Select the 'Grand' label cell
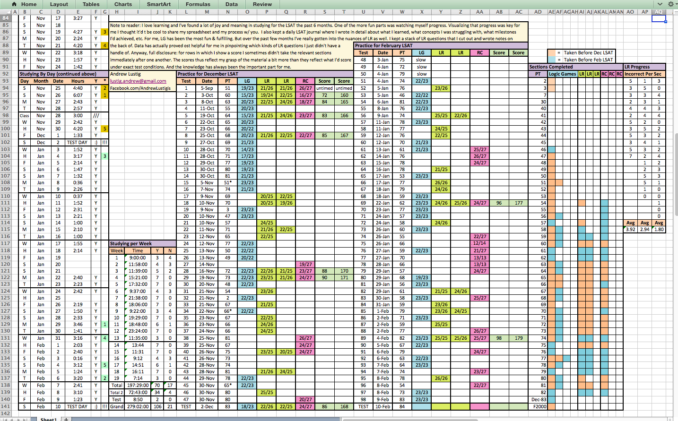 (116, 406)
